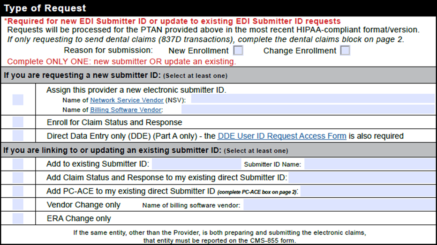The width and height of the screenshot is (437, 245).
Task: Click the Add to existing Submitter ID field
Action: 196,164
